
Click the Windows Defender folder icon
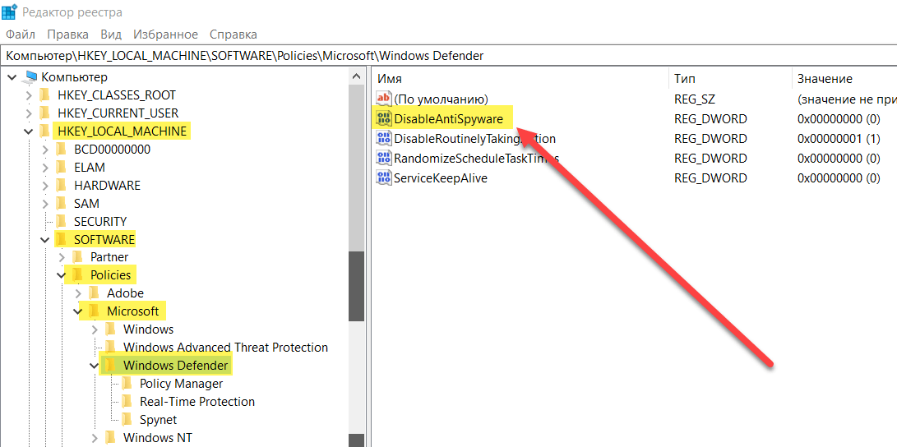tap(110, 366)
